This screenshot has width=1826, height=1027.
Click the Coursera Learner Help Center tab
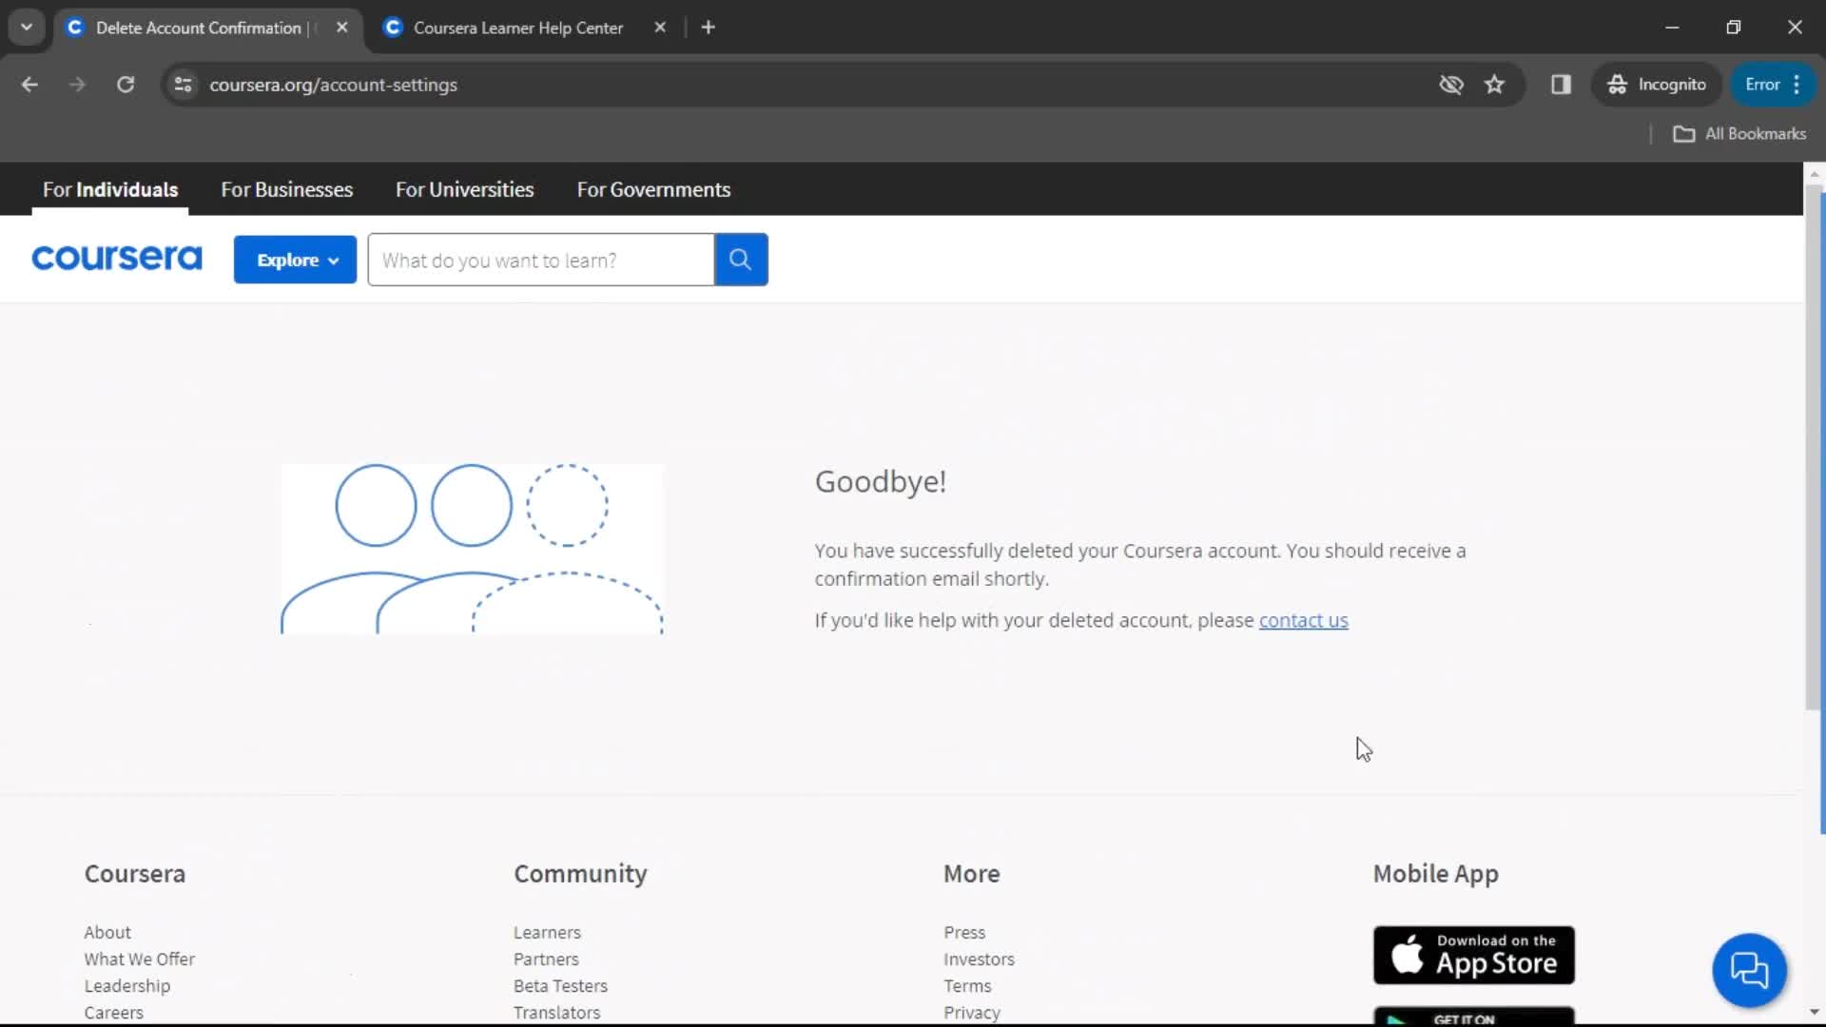[518, 28]
